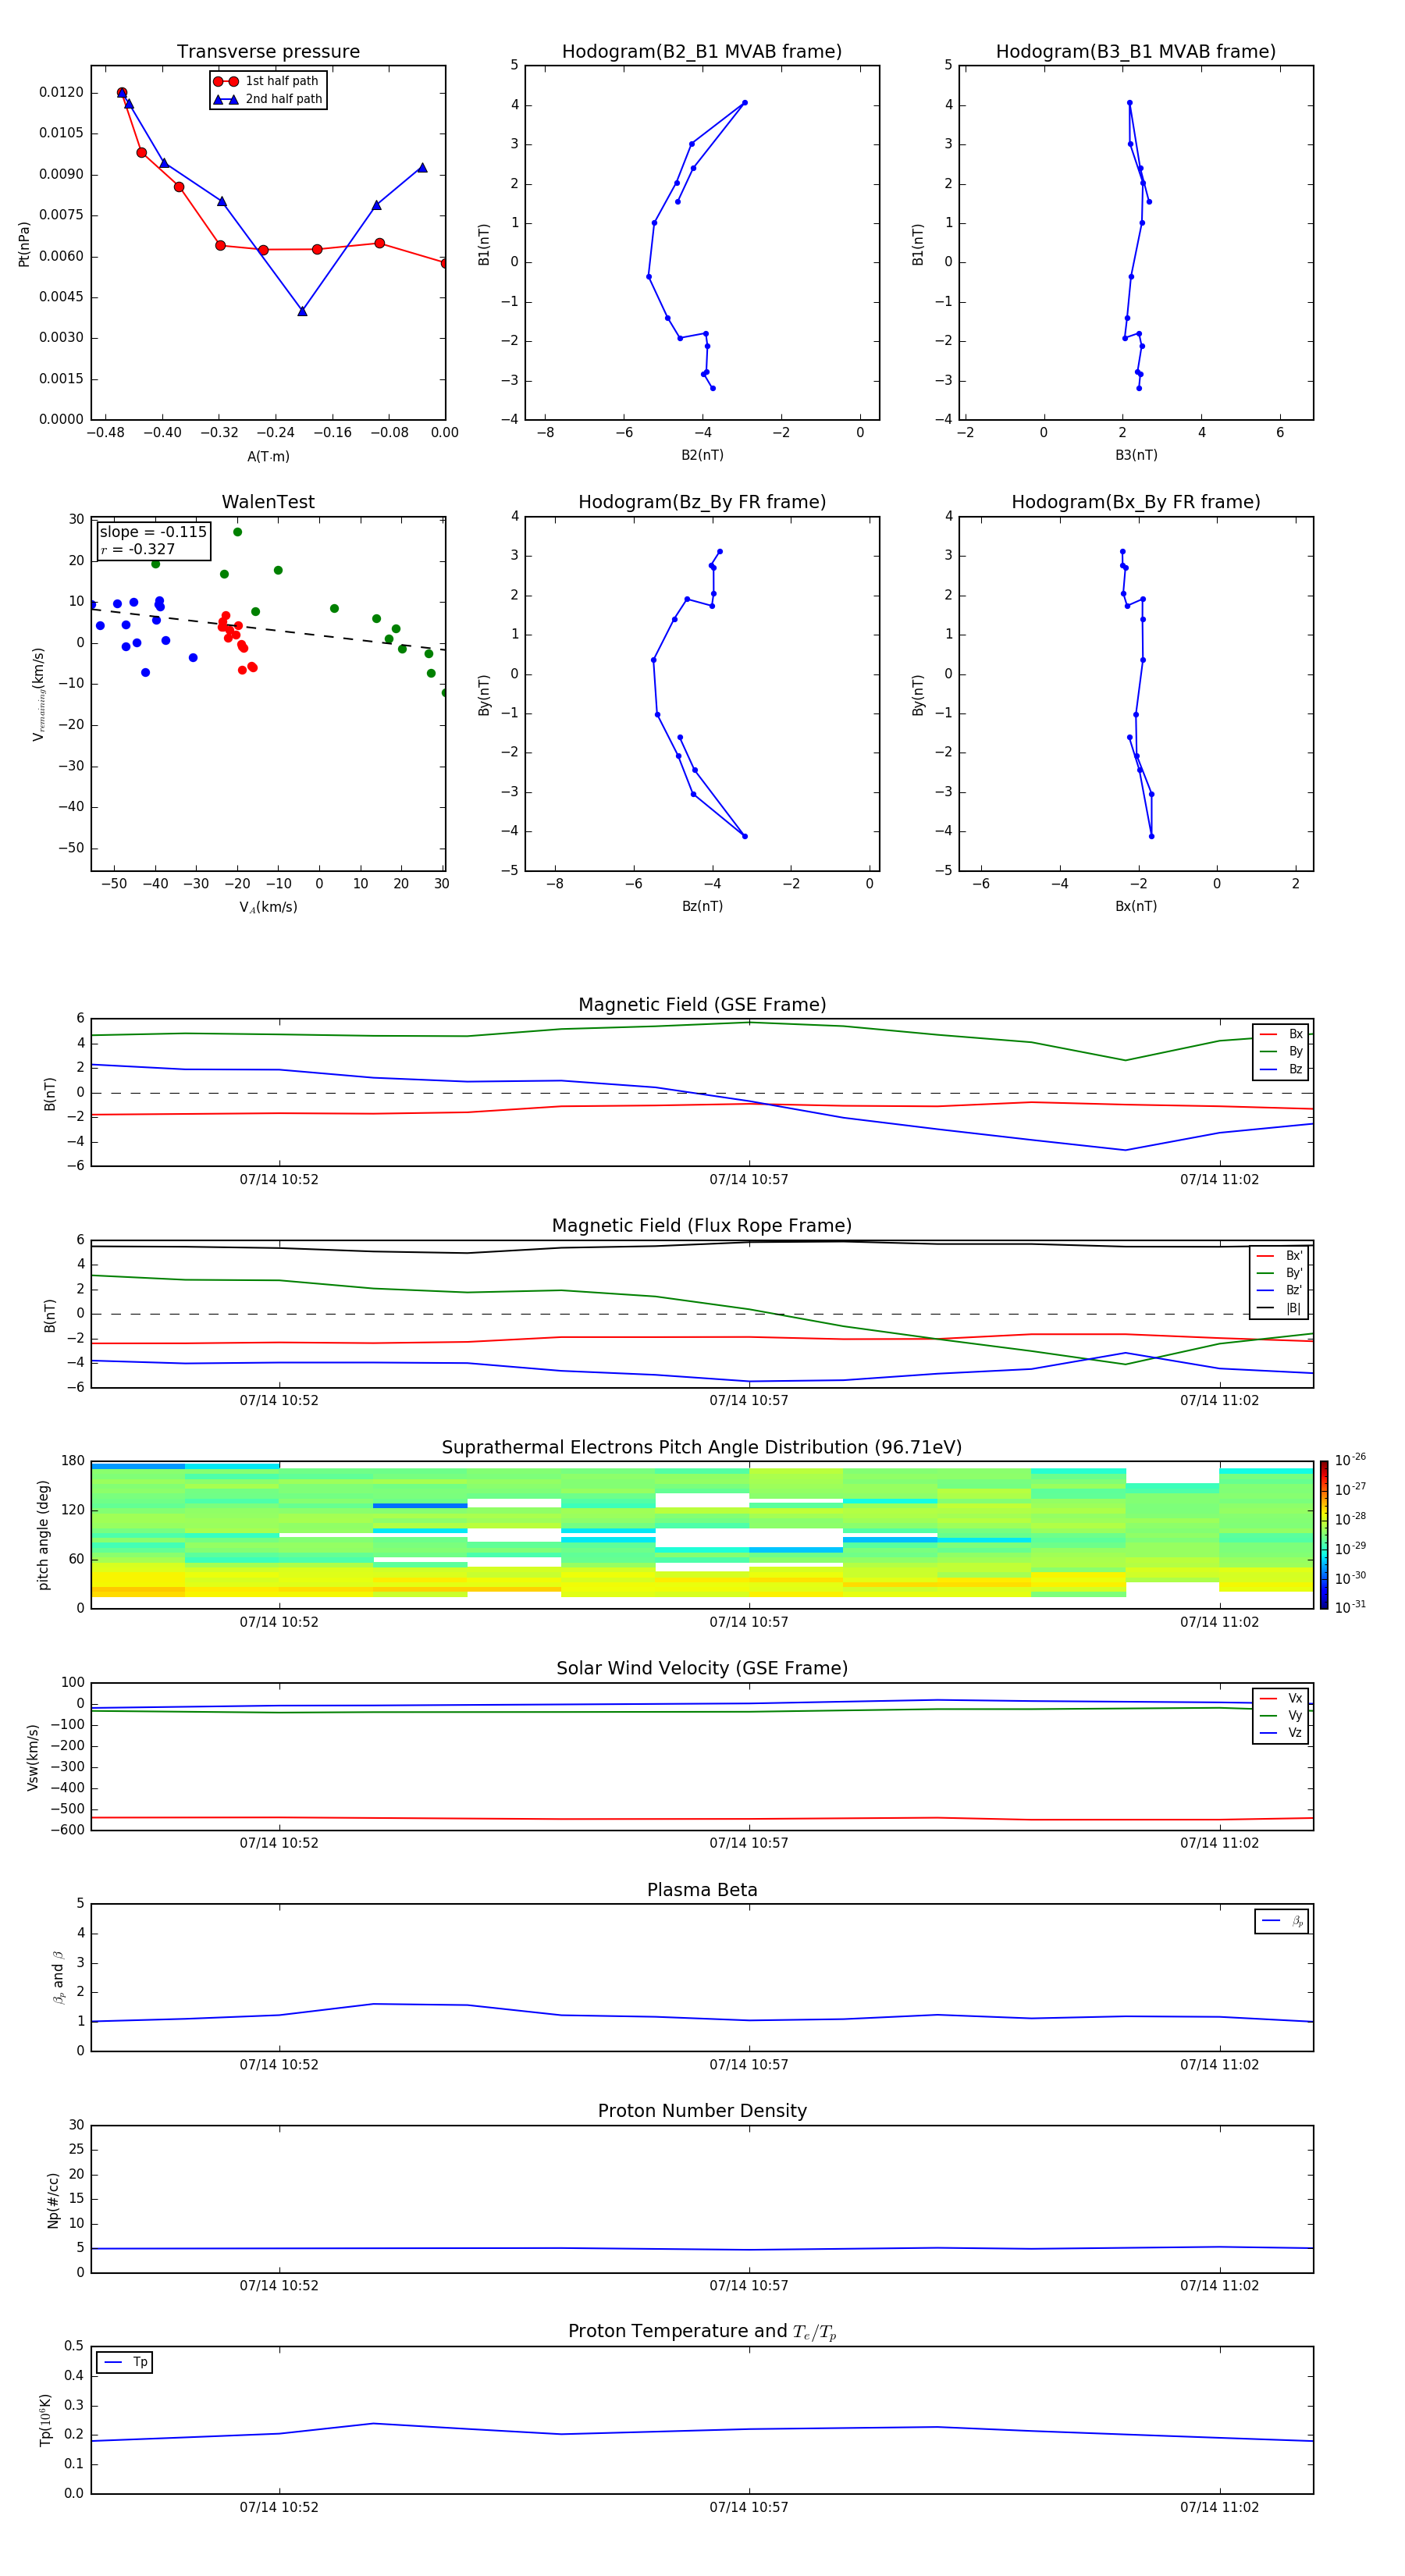Click the "Proton Temperature and Te/Tp" title
The height and width of the screenshot is (2576, 1405).
[x=702, y=2332]
